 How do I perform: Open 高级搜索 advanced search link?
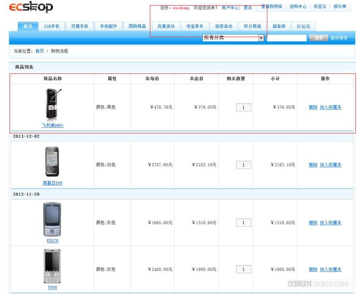(x=339, y=38)
